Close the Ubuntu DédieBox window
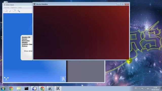162x91 pixels. pos(127,4)
